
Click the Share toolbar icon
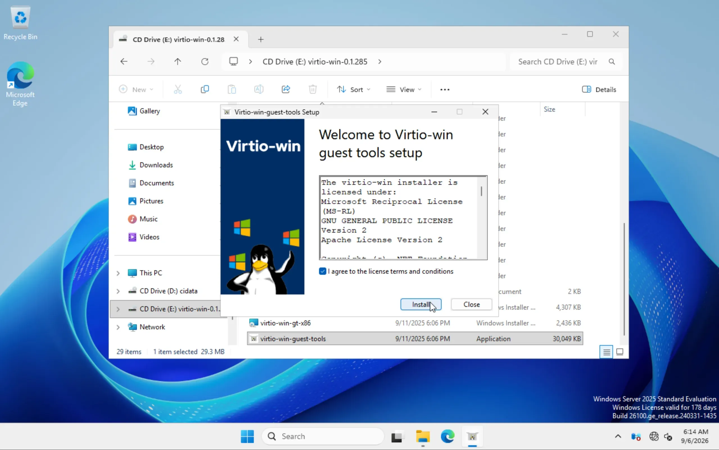coord(286,89)
